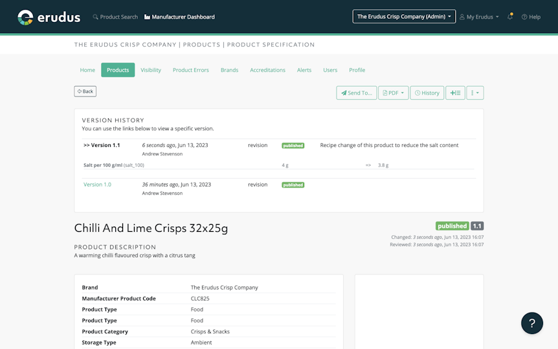Open Accreditations tab
Image resolution: width=558 pixels, height=349 pixels.
267,70
